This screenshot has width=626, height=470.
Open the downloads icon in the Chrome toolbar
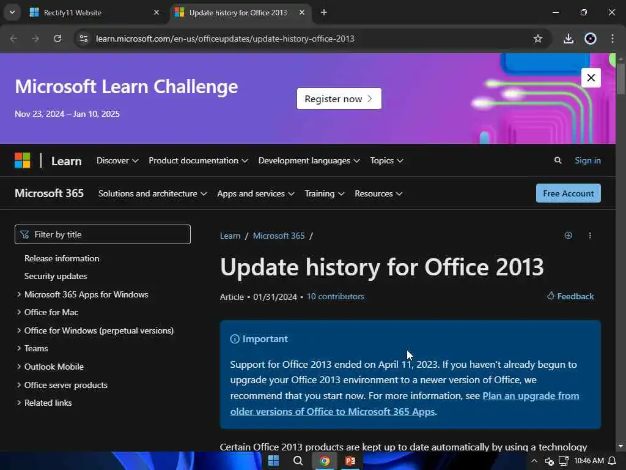point(569,39)
